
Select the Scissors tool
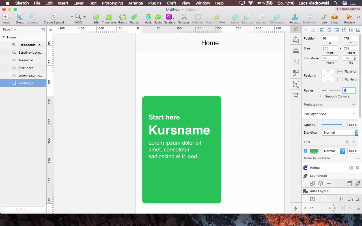tap(184, 17)
